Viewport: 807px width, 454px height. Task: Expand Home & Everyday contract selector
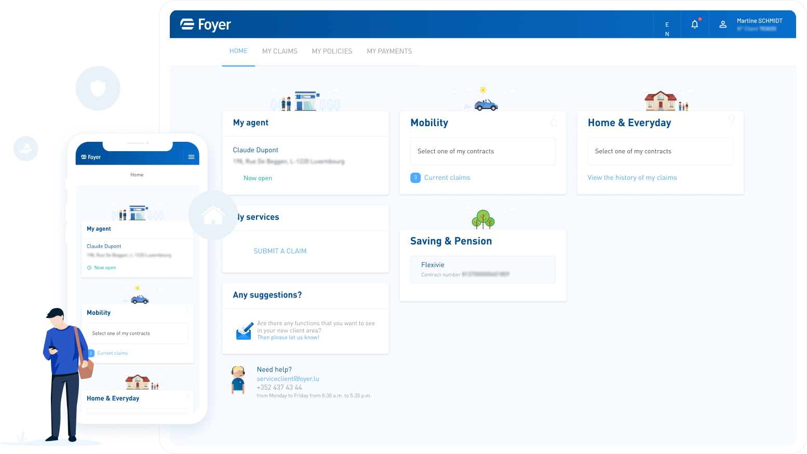click(x=660, y=151)
